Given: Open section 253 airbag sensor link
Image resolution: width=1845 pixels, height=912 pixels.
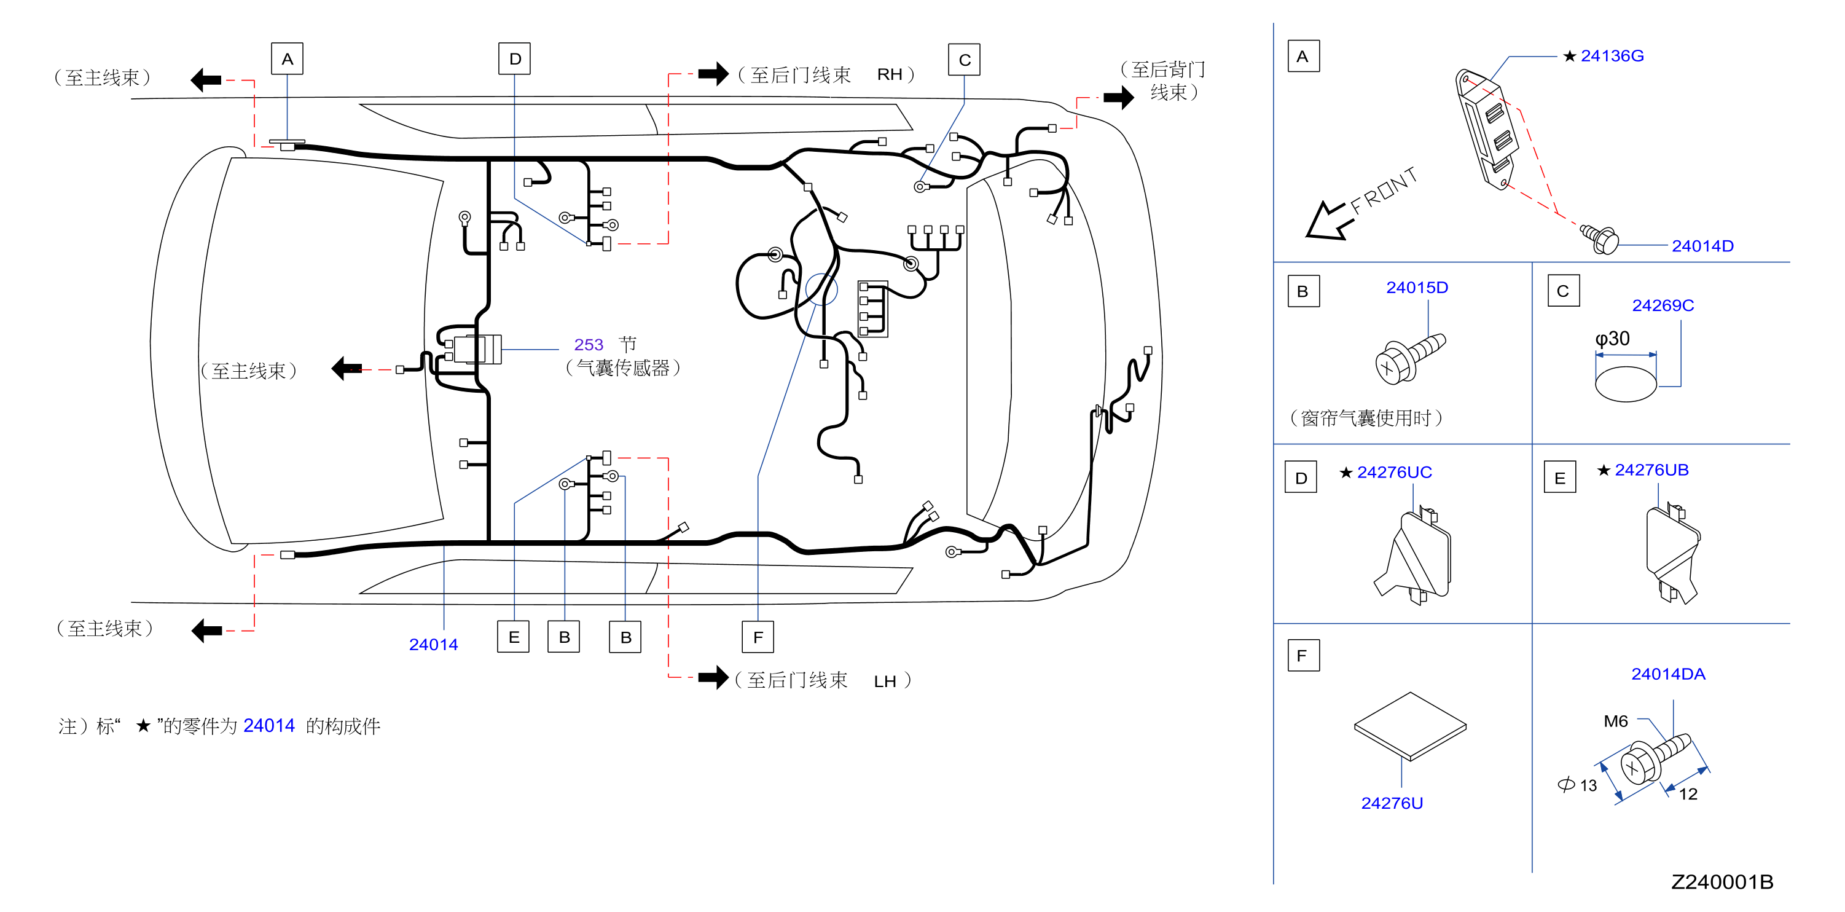Looking at the screenshot, I should pyautogui.click(x=588, y=345).
